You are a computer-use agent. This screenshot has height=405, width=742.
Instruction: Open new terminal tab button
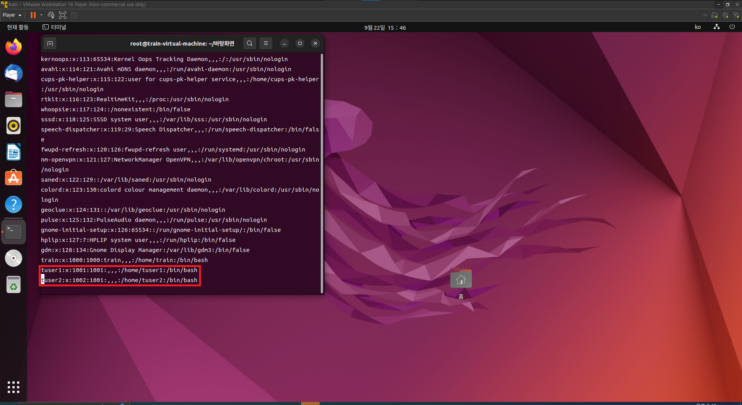click(x=50, y=43)
